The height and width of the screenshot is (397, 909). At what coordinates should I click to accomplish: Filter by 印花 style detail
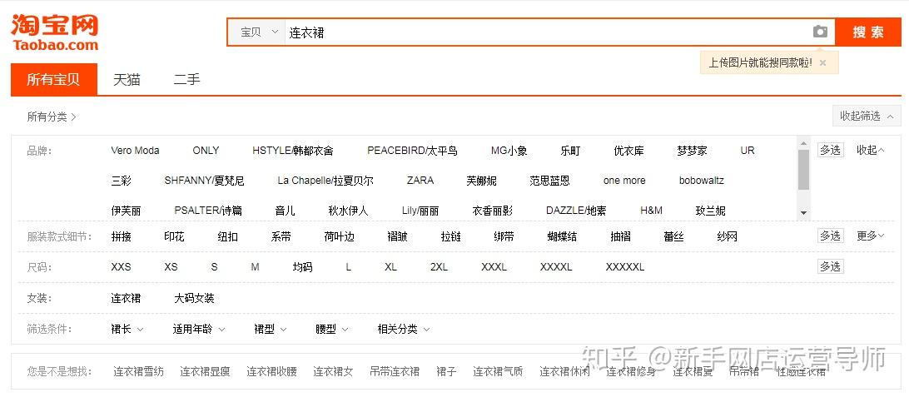[x=174, y=236]
